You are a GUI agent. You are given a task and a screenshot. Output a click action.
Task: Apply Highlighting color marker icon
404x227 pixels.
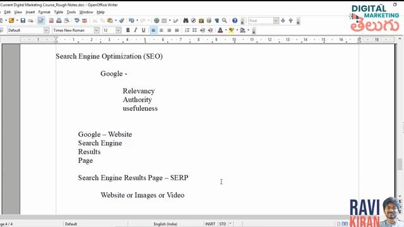click(232, 30)
